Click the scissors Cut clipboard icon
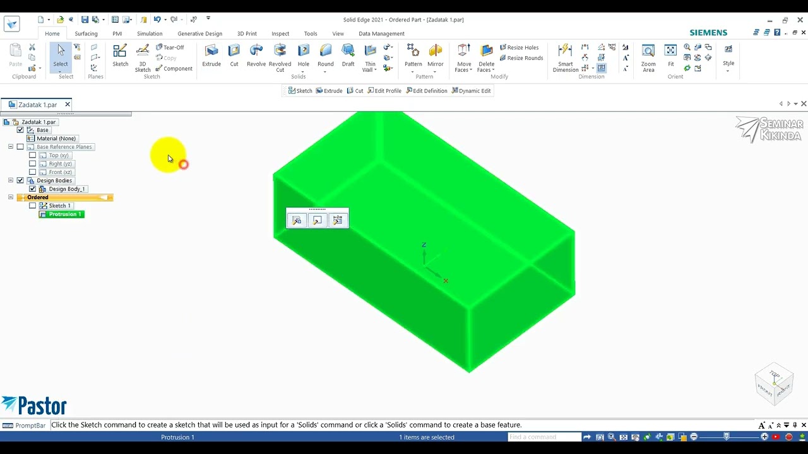The height and width of the screenshot is (454, 808). pos(32,47)
